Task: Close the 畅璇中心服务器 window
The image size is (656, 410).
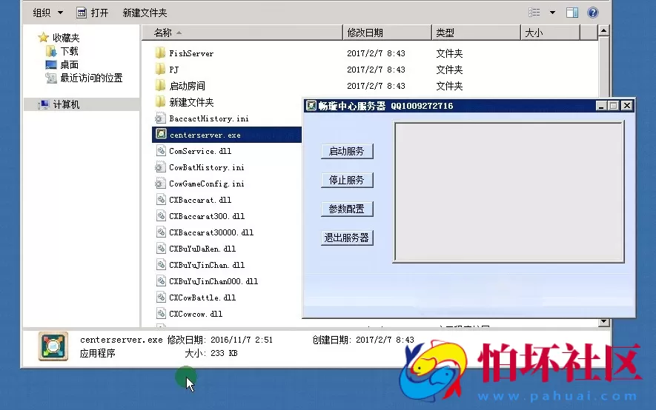Action: click(x=626, y=106)
